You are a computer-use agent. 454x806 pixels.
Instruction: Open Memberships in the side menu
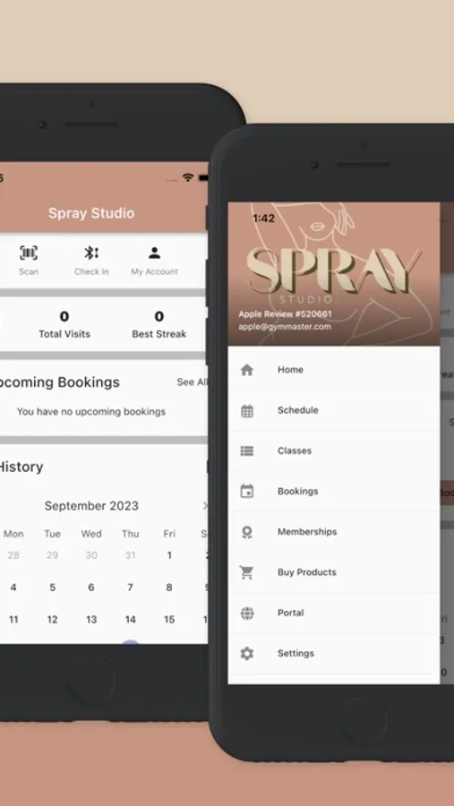point(334,532)
